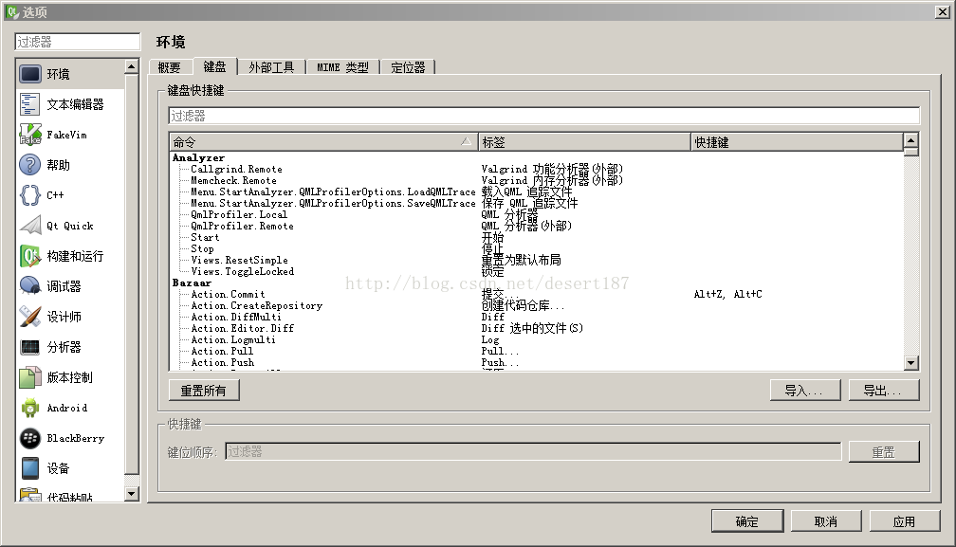Open the 分析器 analyzer icon
Image resolution: width=956 pixels, height=547 pixels.
point(30,347)
